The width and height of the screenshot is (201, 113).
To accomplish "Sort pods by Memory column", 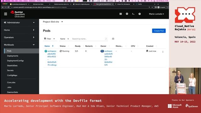I will pyautogui.click(x=119, y=46).
